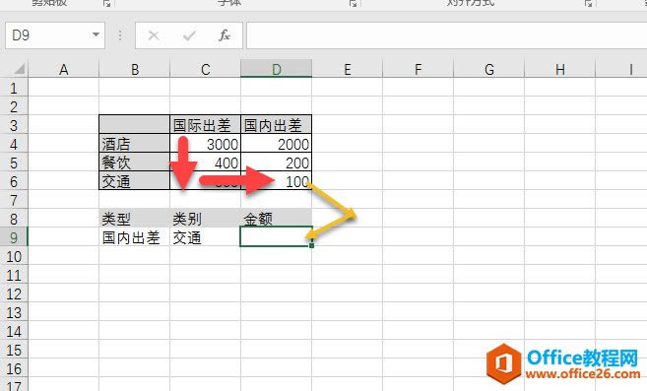Viewport: 647px width, 391px height.
Task: Click the fill handle of cell D9
Action: coord(311,245)
